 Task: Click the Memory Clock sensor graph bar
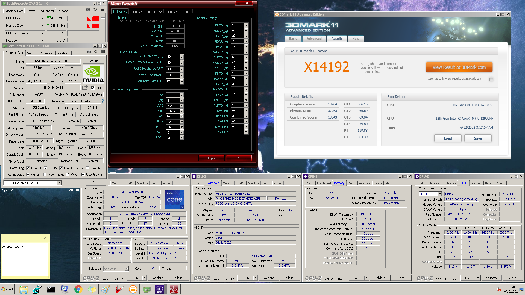pos(83,26)
